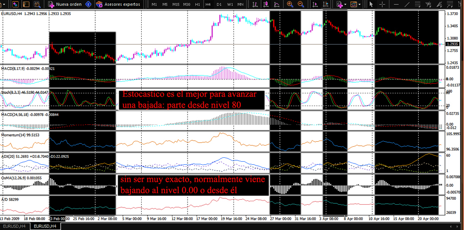Open the chart templates dropdown

click(x=360, y=4)
